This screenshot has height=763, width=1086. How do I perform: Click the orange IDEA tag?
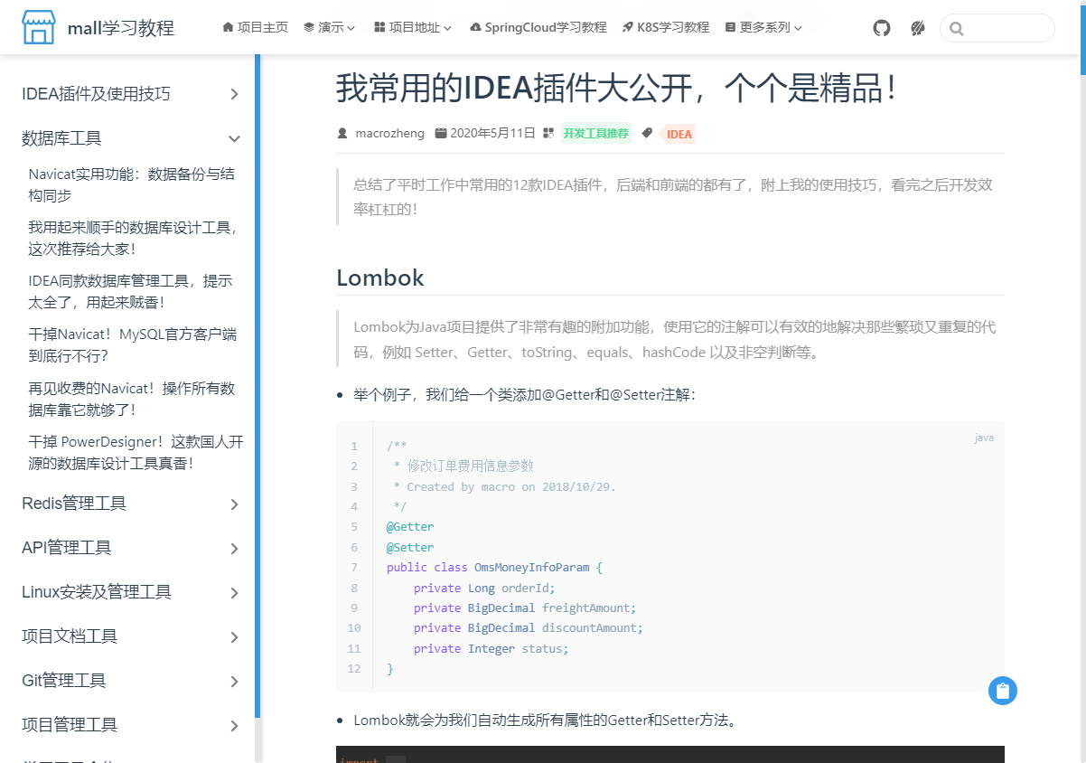coord(679,134)
